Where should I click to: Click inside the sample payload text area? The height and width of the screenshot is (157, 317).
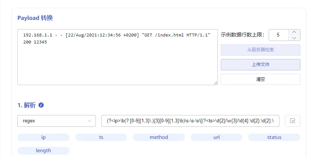tap(118, 57)
